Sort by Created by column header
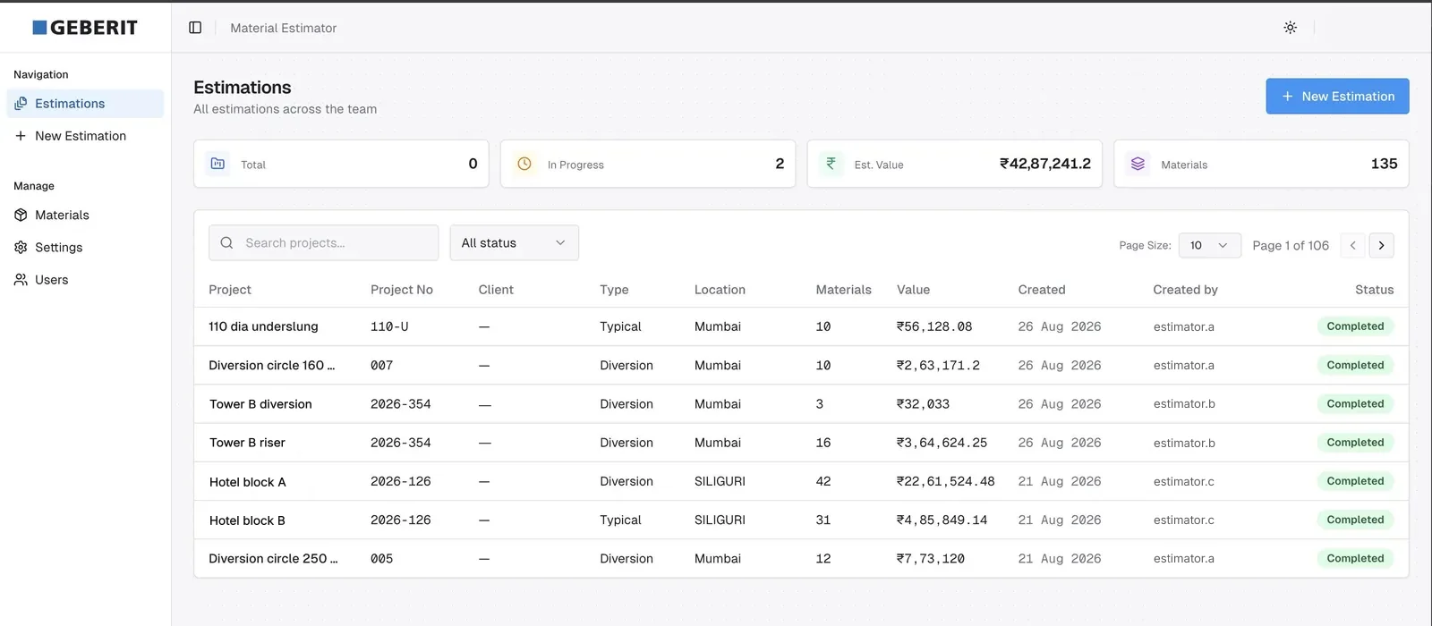 1185,290
